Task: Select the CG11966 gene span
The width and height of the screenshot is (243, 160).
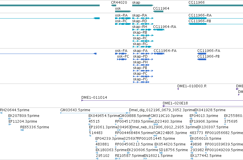Action: coord(216,5)
